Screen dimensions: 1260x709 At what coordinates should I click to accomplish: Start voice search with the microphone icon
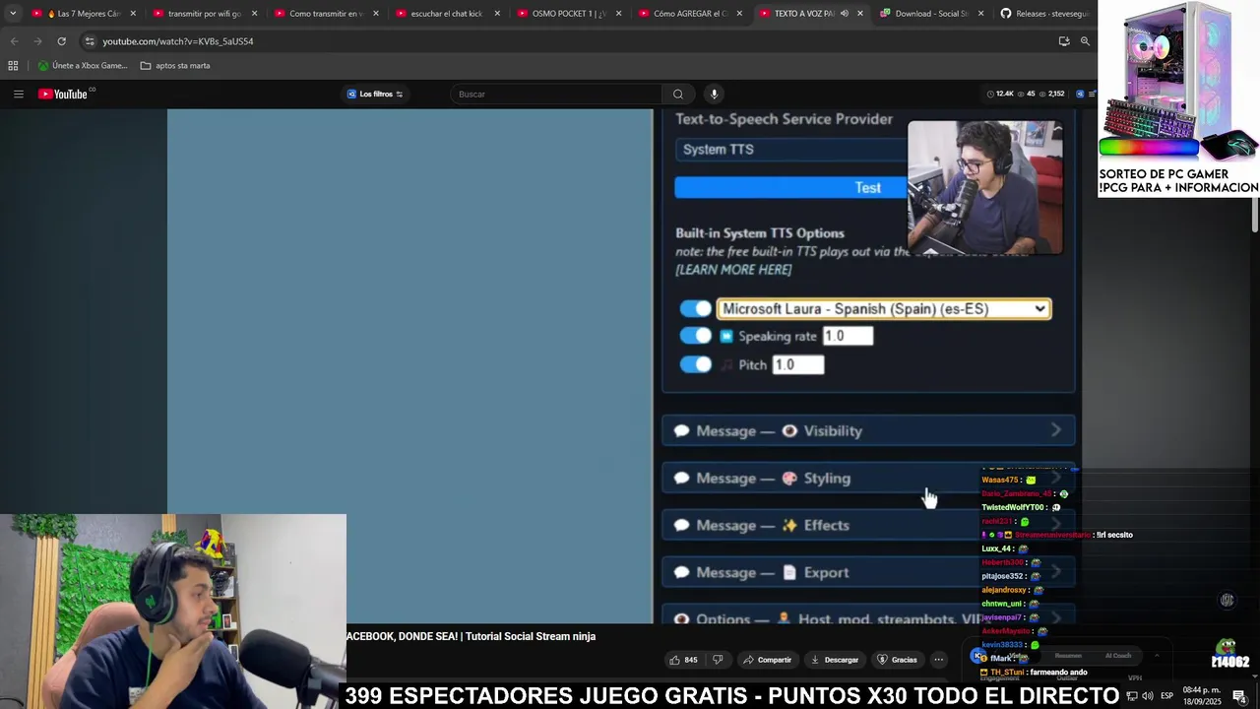coord(714,94)
